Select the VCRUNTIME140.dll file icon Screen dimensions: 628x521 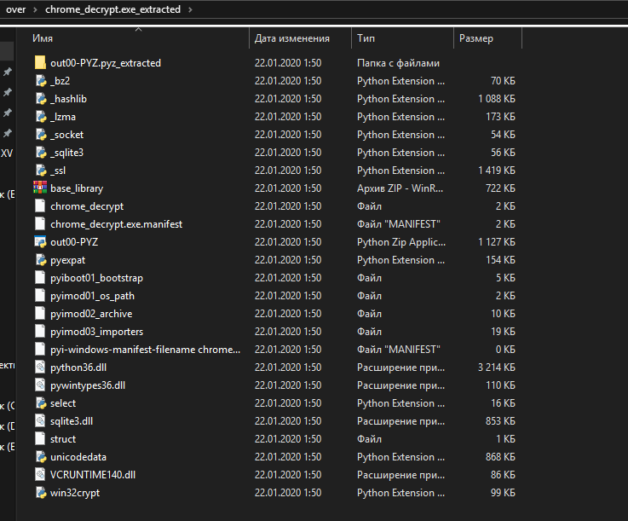click(x=40, y=475)
